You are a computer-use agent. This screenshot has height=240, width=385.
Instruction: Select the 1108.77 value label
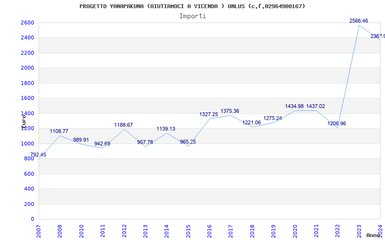click(x=59, y=131)
